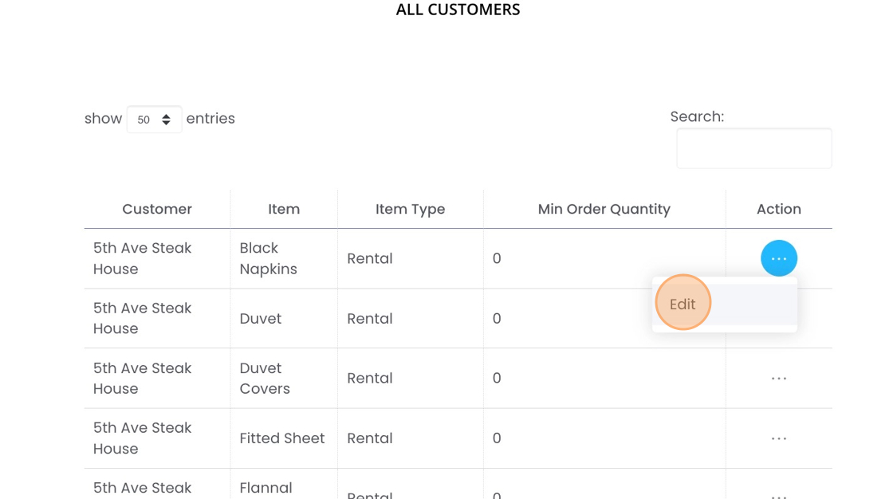Select the Duvet item cell
The width and height of the screenshot is (893, 499).
point(261,319)
